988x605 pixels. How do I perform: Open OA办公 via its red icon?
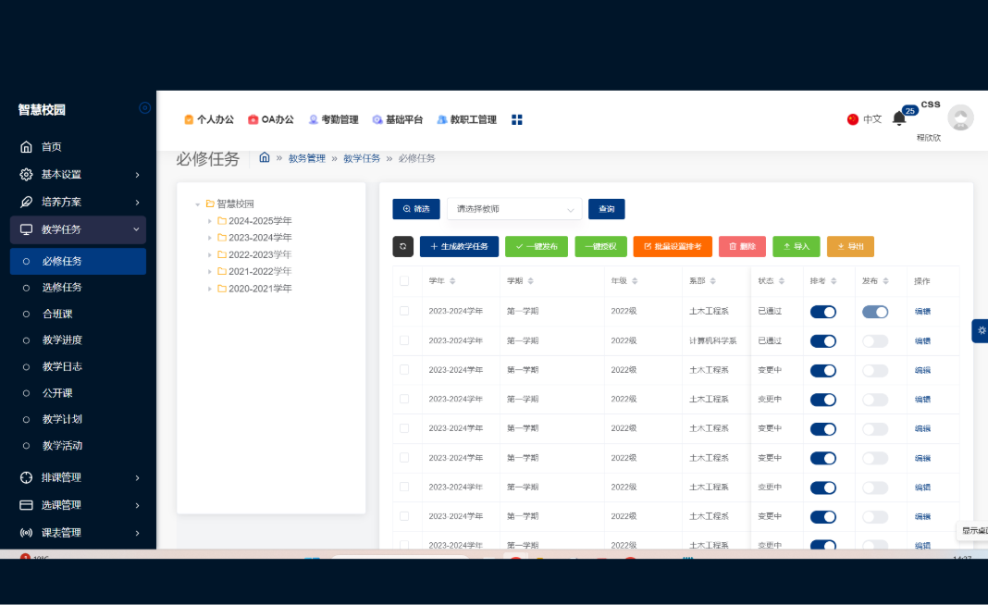pyautogui.click(x=253, y=119)
